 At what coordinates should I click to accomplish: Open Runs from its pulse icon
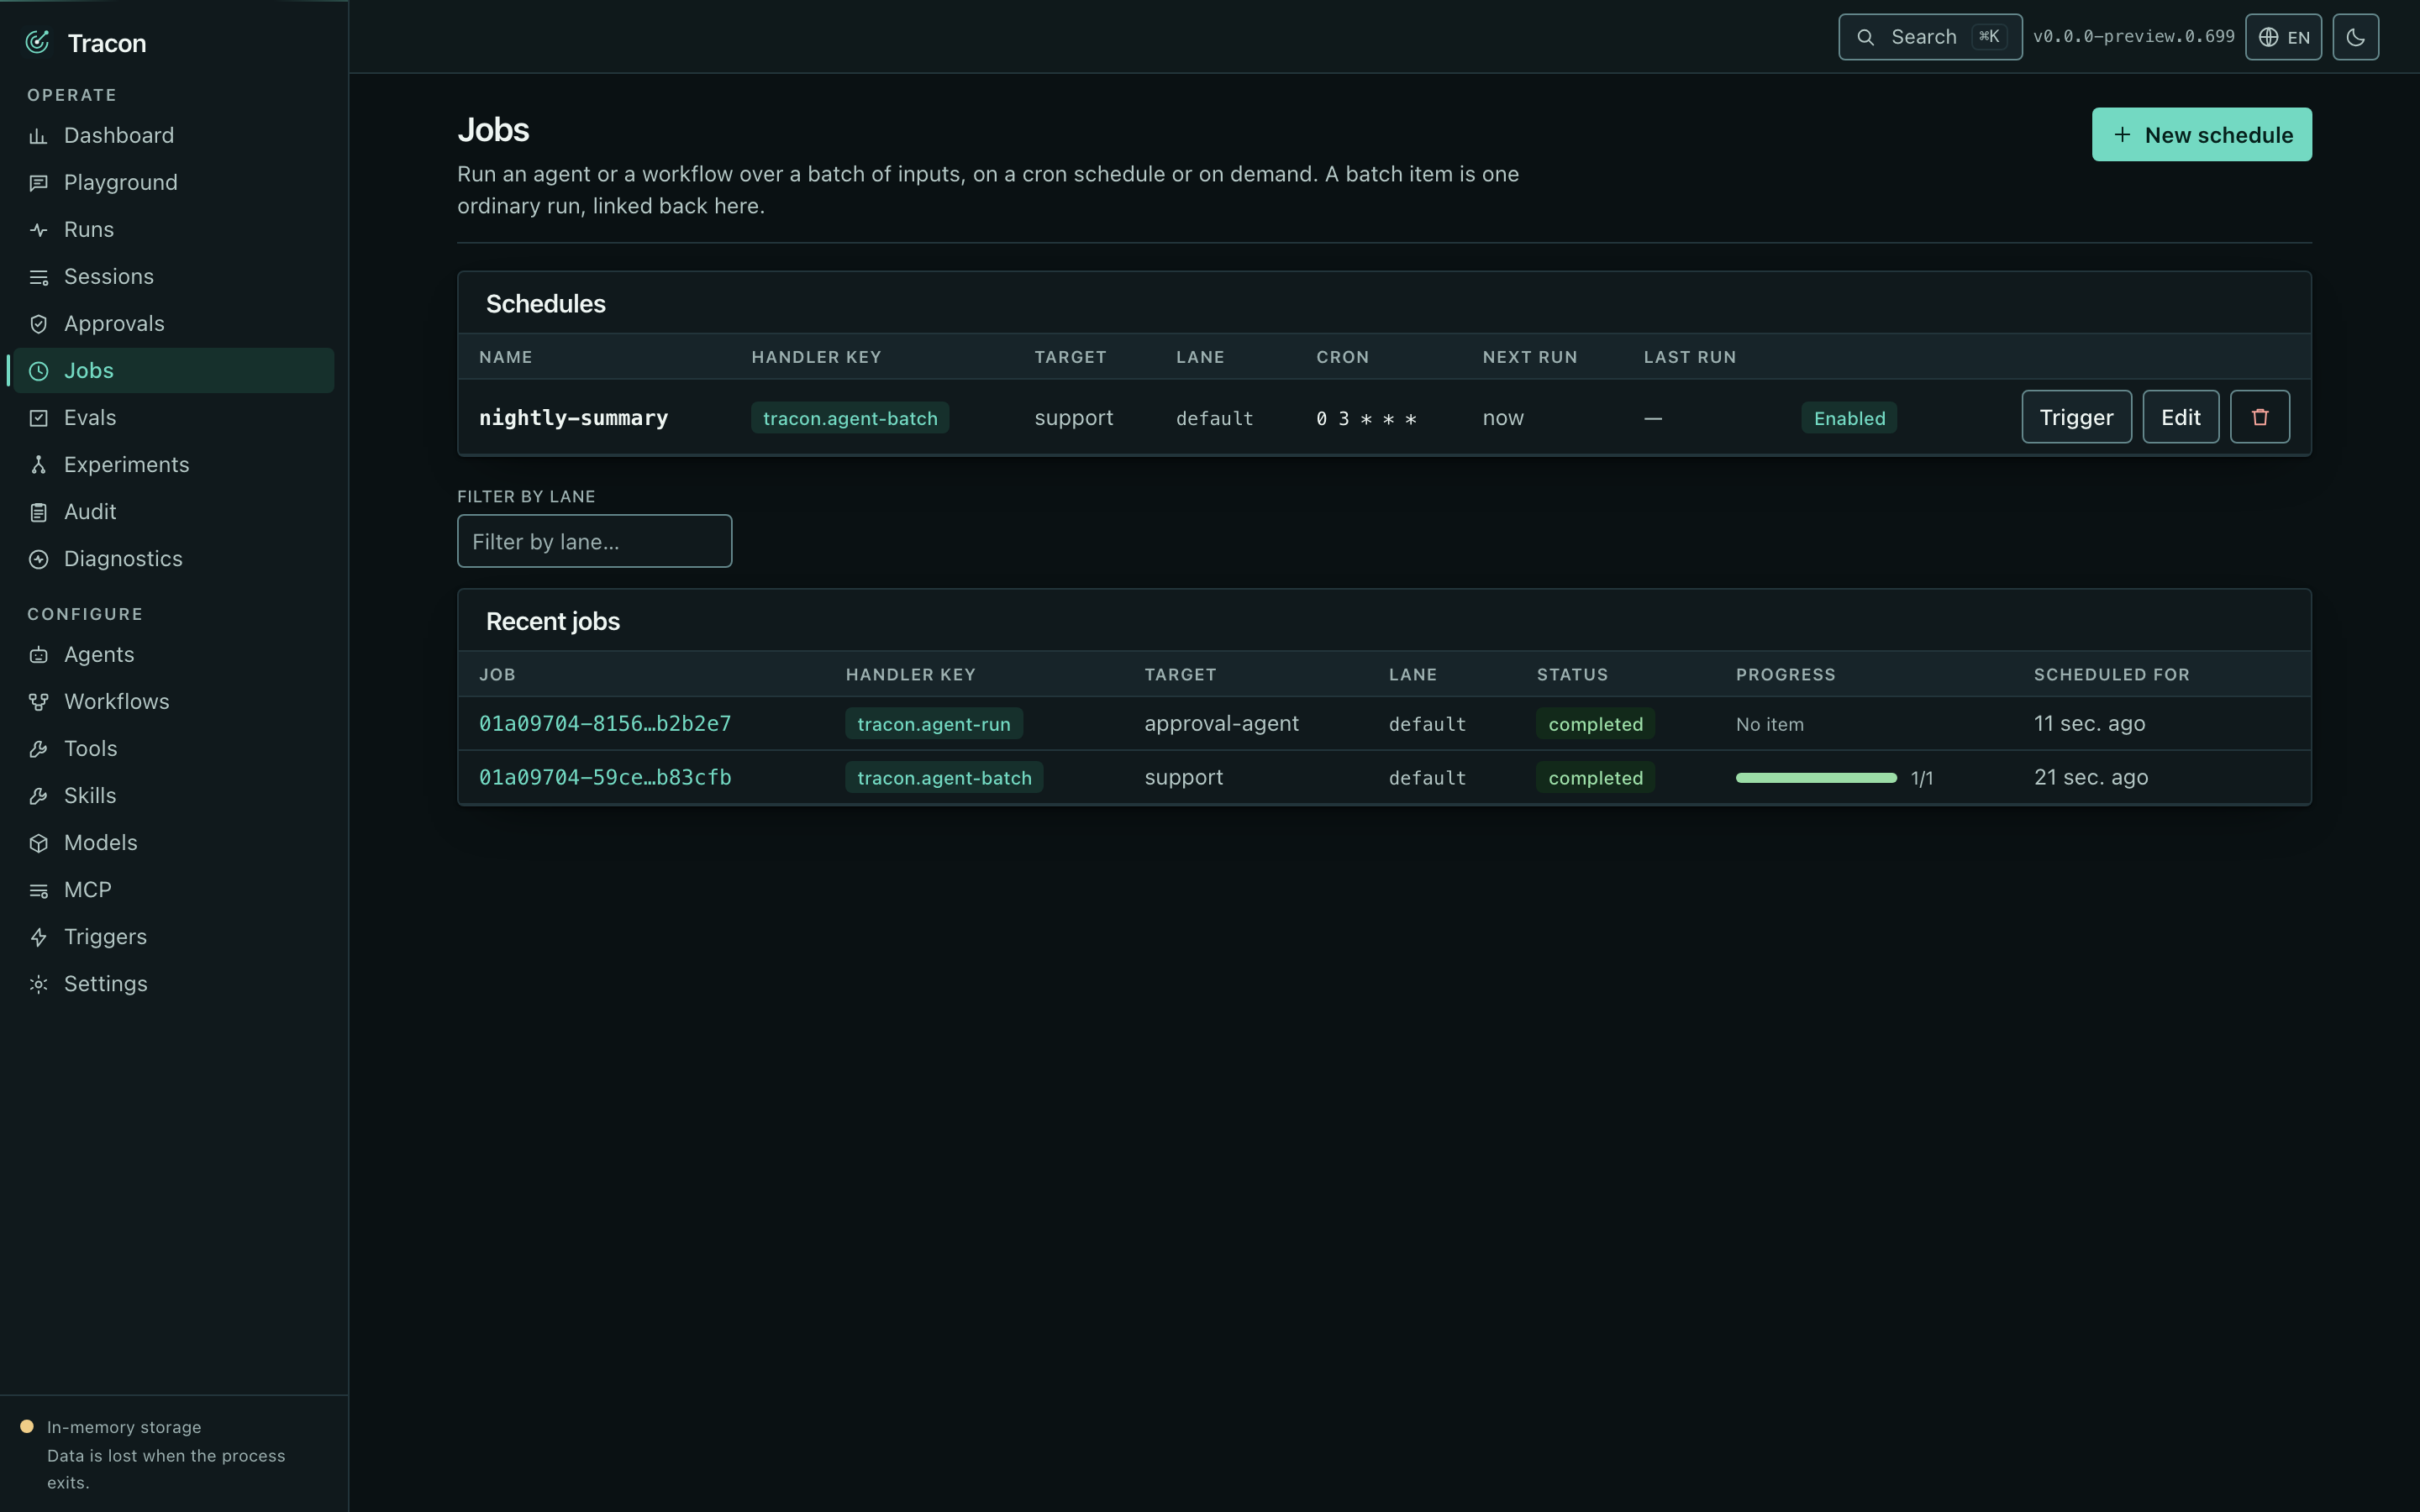38,230
